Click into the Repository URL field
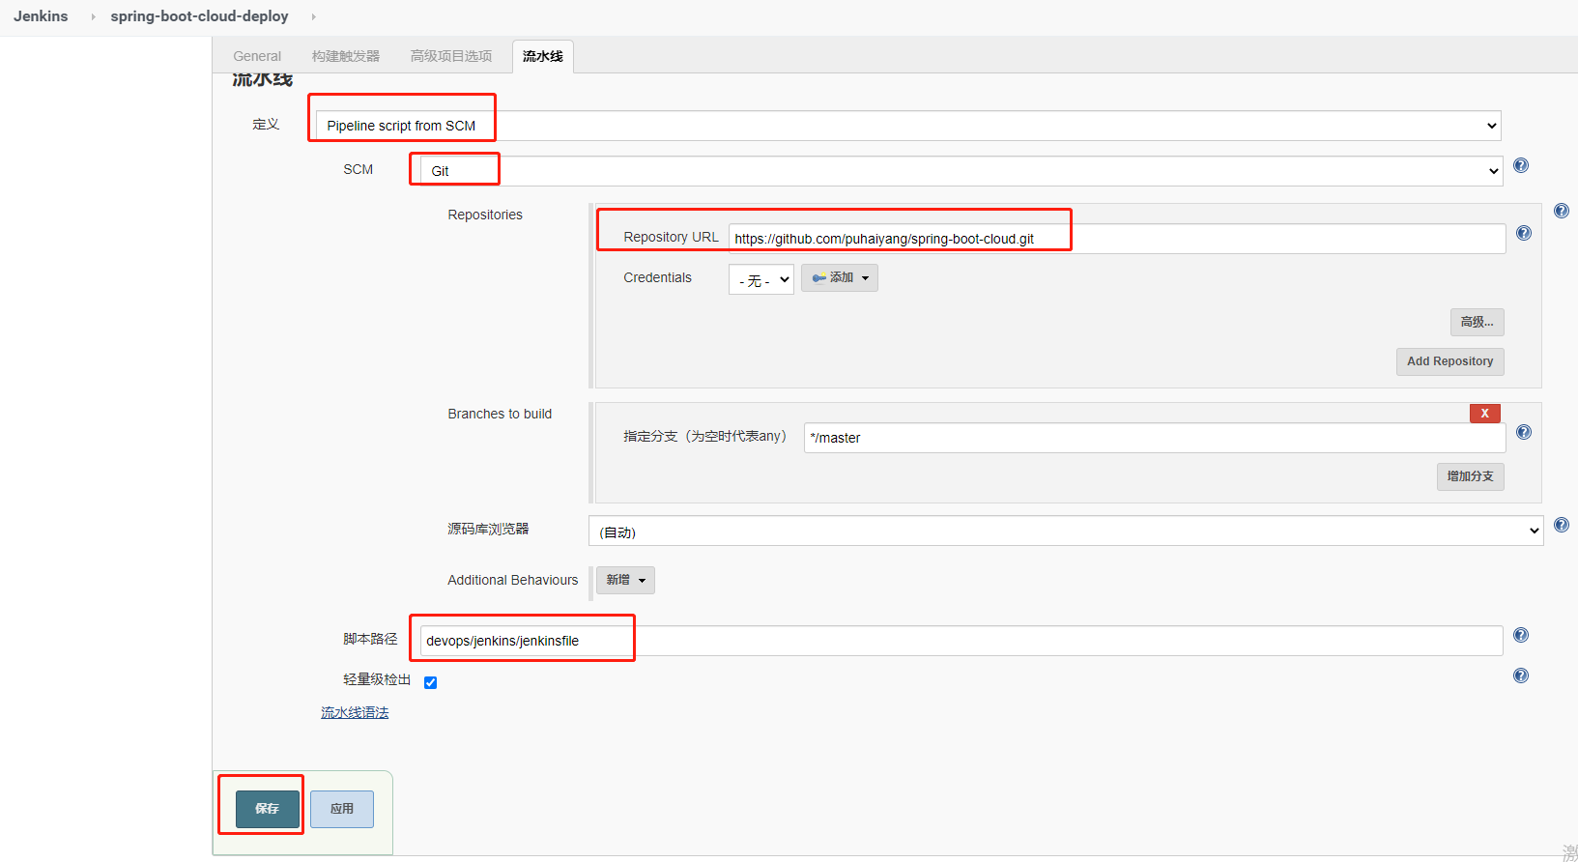The height and width of the screenshot is (862, 1578). click(1117, 239)
